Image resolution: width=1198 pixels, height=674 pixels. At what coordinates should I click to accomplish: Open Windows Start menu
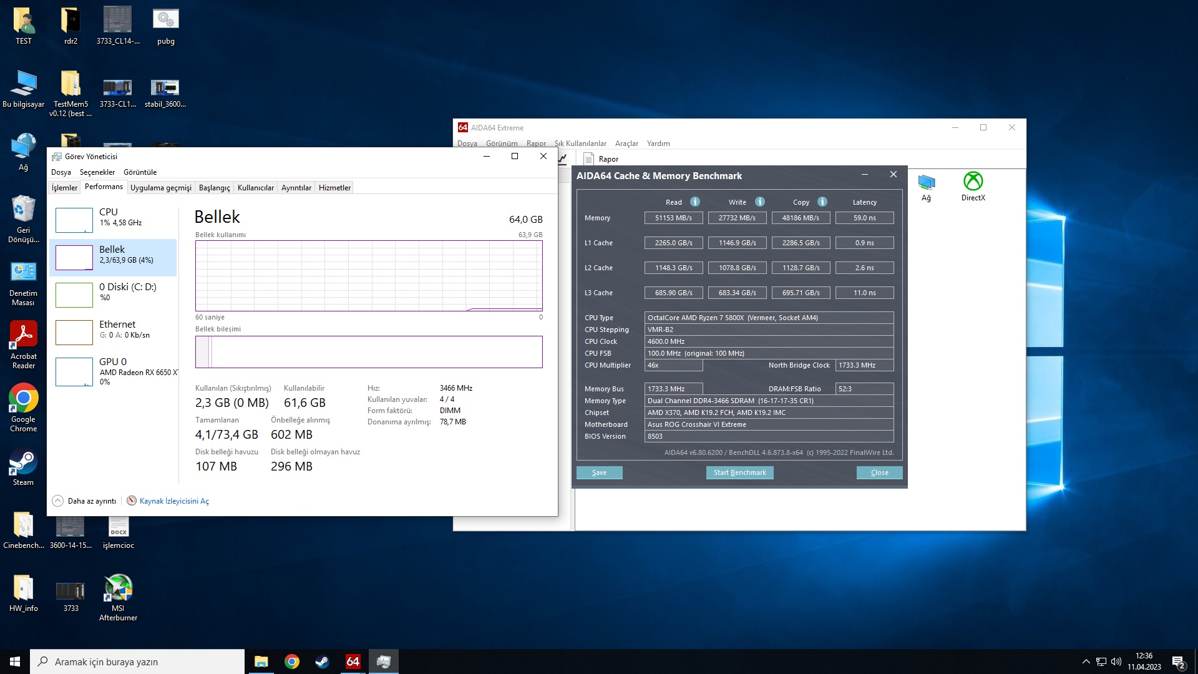[x=15, y=662]
